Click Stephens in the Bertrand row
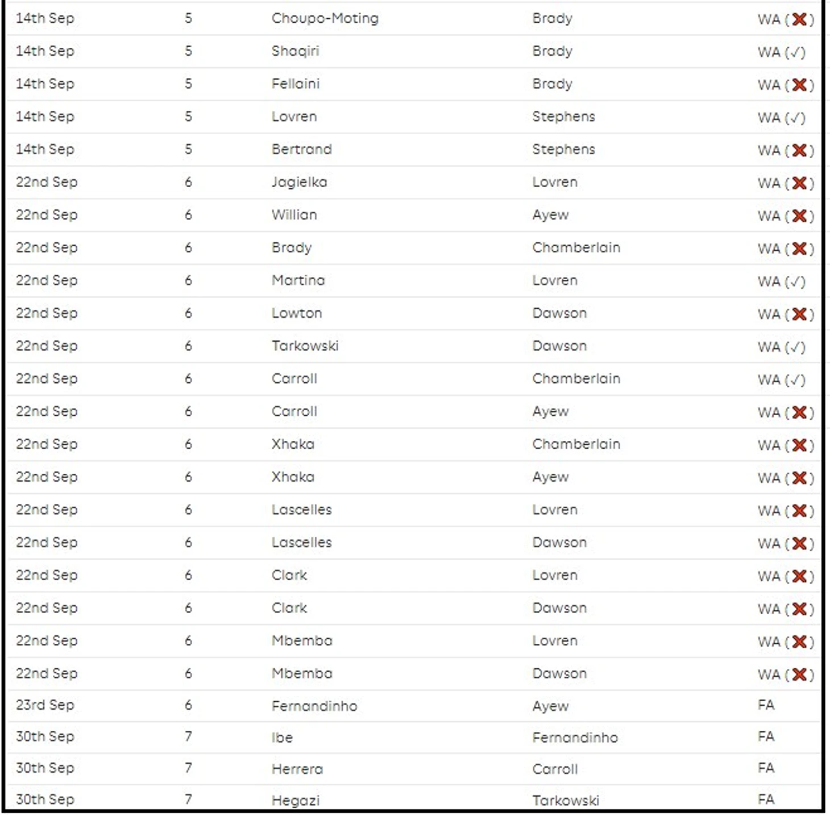 (563, 149)
